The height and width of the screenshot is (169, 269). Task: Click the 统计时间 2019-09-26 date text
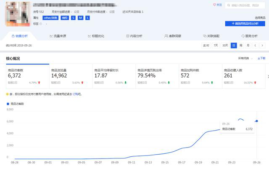click(18, 46)
